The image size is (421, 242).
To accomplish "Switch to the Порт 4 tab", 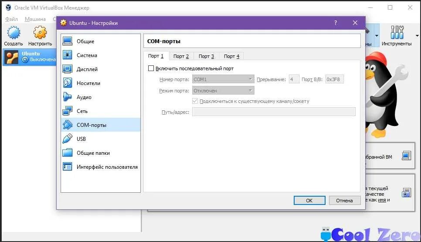I will coord(231,56).
